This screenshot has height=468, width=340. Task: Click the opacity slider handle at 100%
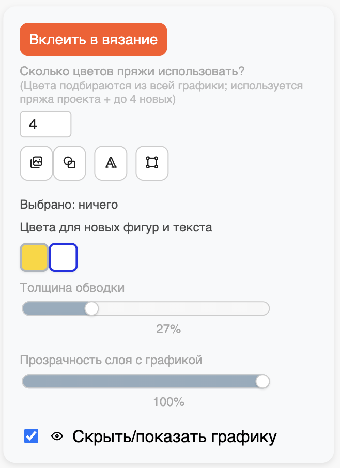coord(262,382)
